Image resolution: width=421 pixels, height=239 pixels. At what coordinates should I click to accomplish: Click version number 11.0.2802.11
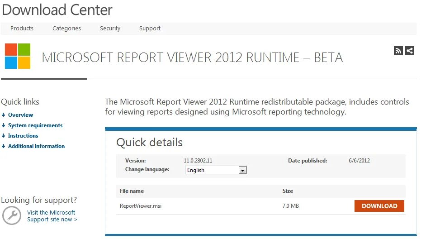198,161
